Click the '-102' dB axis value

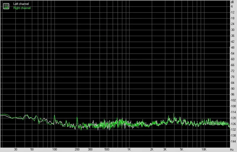click(233, 100)
